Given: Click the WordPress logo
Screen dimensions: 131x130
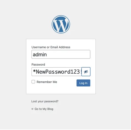Looking at the screenshot, I should click(x=61, y=24).
